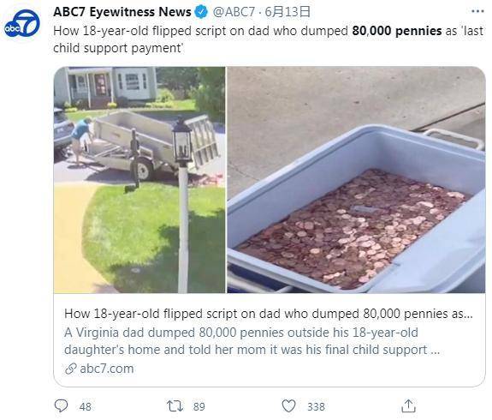
Task: Click the tweet body text
Action: pyautogui.click(x=269, y=39)
